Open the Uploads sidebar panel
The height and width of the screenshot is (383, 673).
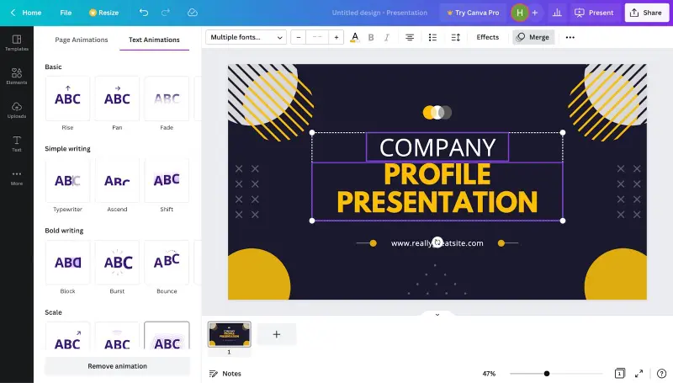tap(16, 109)
